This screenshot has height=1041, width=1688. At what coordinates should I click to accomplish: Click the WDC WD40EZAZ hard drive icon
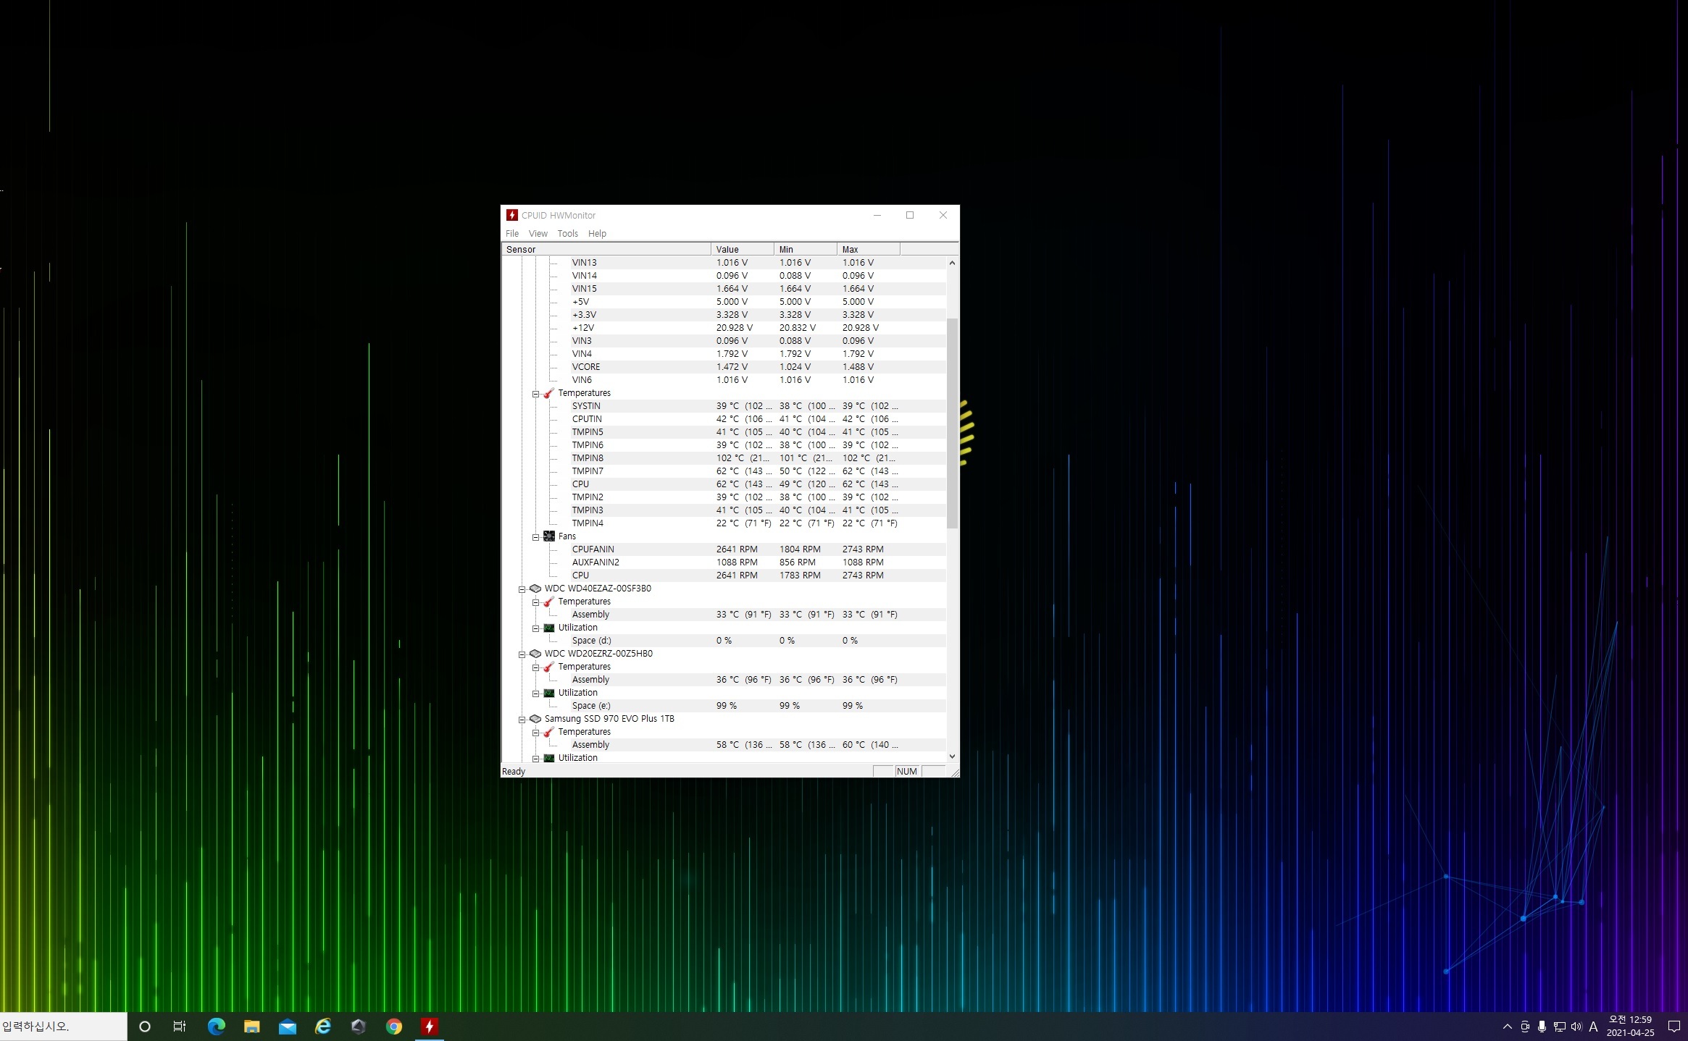[x=535, y=589]
